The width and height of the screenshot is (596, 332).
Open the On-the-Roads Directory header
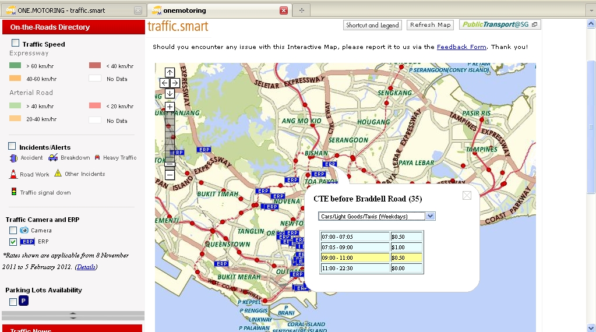point(73,27)
